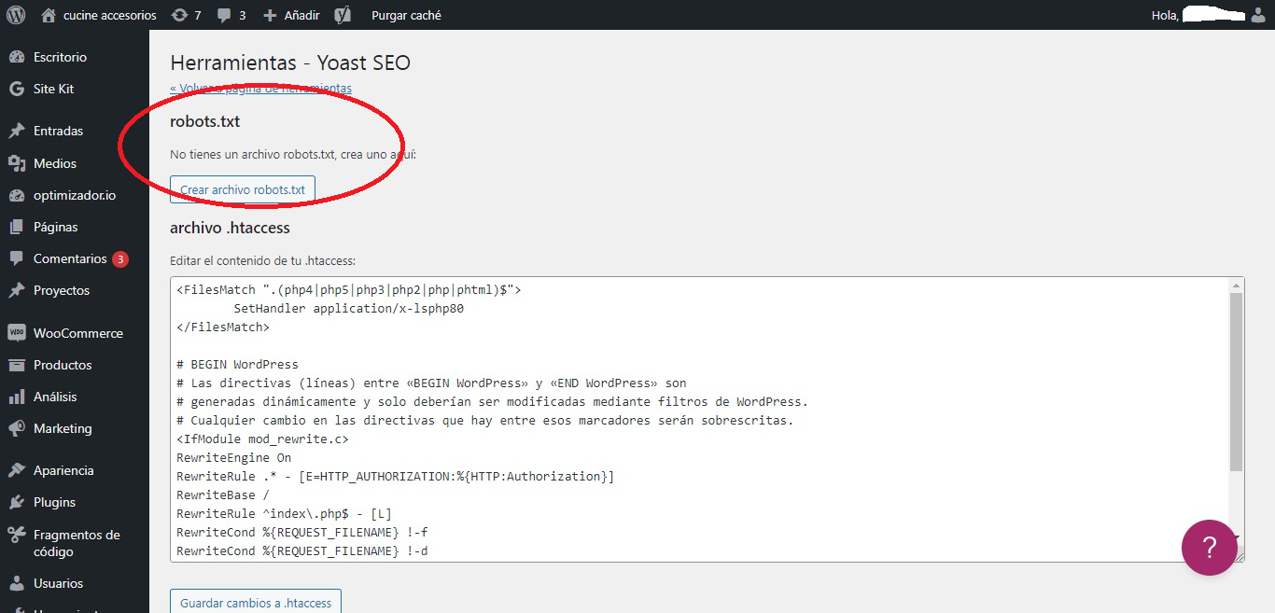Click the RewriteCond %{REQUEST_FILENAME} !-f line
Image resolution: width=1275 pixels, height=613 pixels.
coord(302,532)
